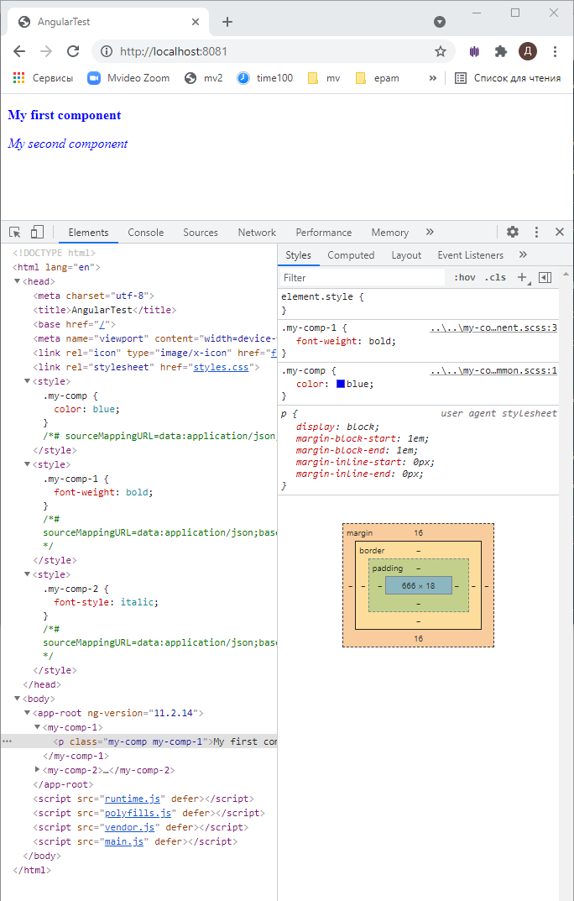Open the purple extension icon in toolbar
The width and height of the screenshot is (574, 901).
[x=474, y=52]
